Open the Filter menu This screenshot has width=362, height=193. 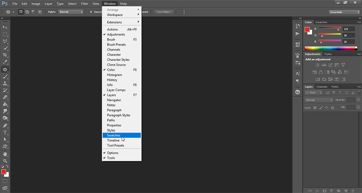click(x=84, y=4)
